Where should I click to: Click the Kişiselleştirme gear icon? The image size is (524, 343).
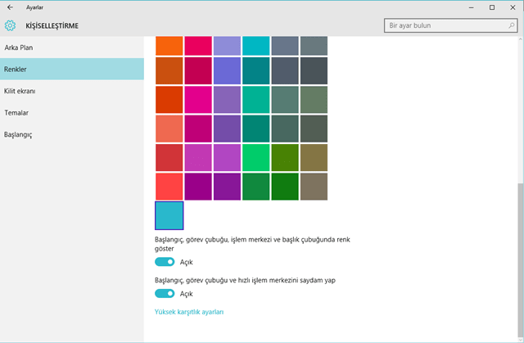tap(10, 25)
